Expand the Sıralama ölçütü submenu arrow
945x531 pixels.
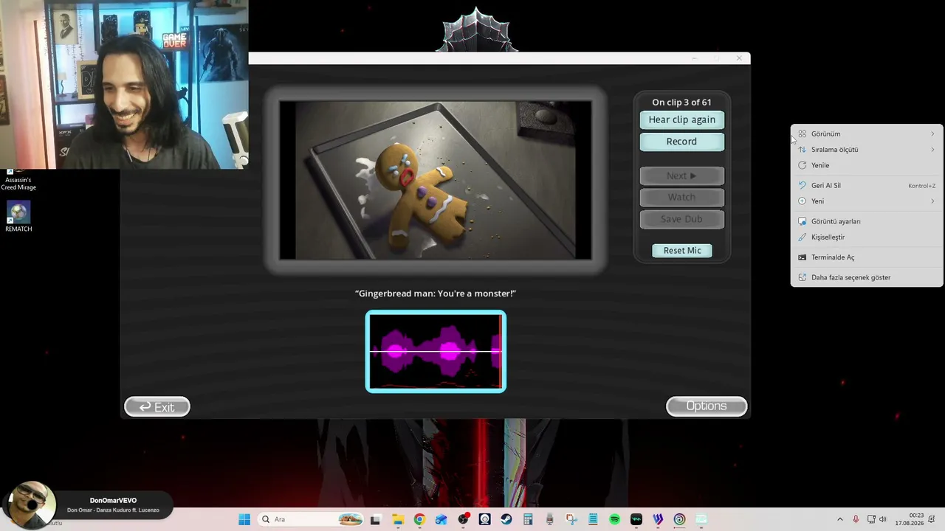pyautogui.click(x=932, y=150)
